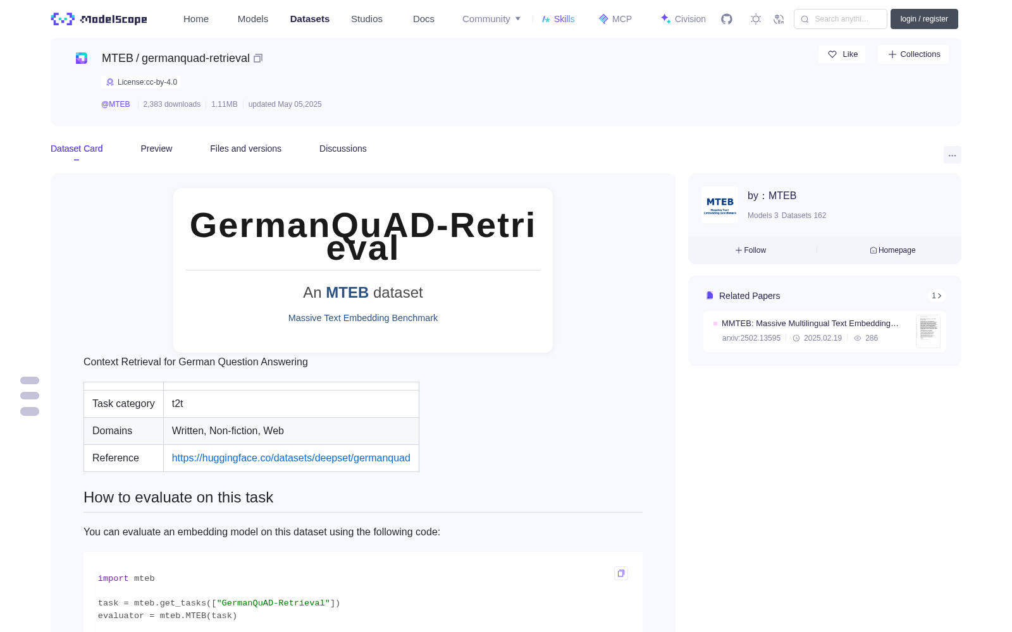
Task: Open Models in navbar
Action: (x=253, y=19)
